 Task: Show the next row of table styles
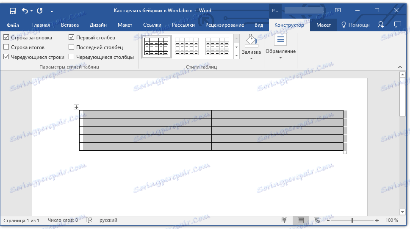(237, 47)
